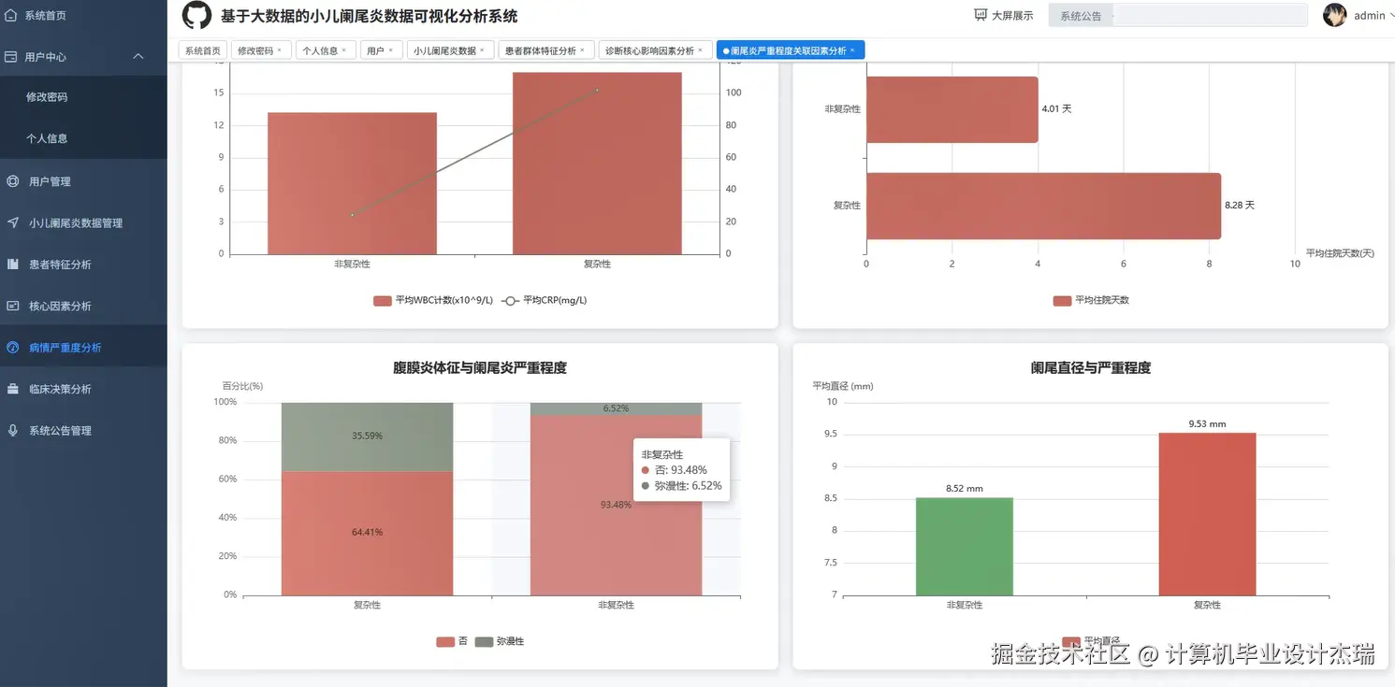Click the 小儿阑尾炎数据管理 paper-plane icon

coord(13,222)
